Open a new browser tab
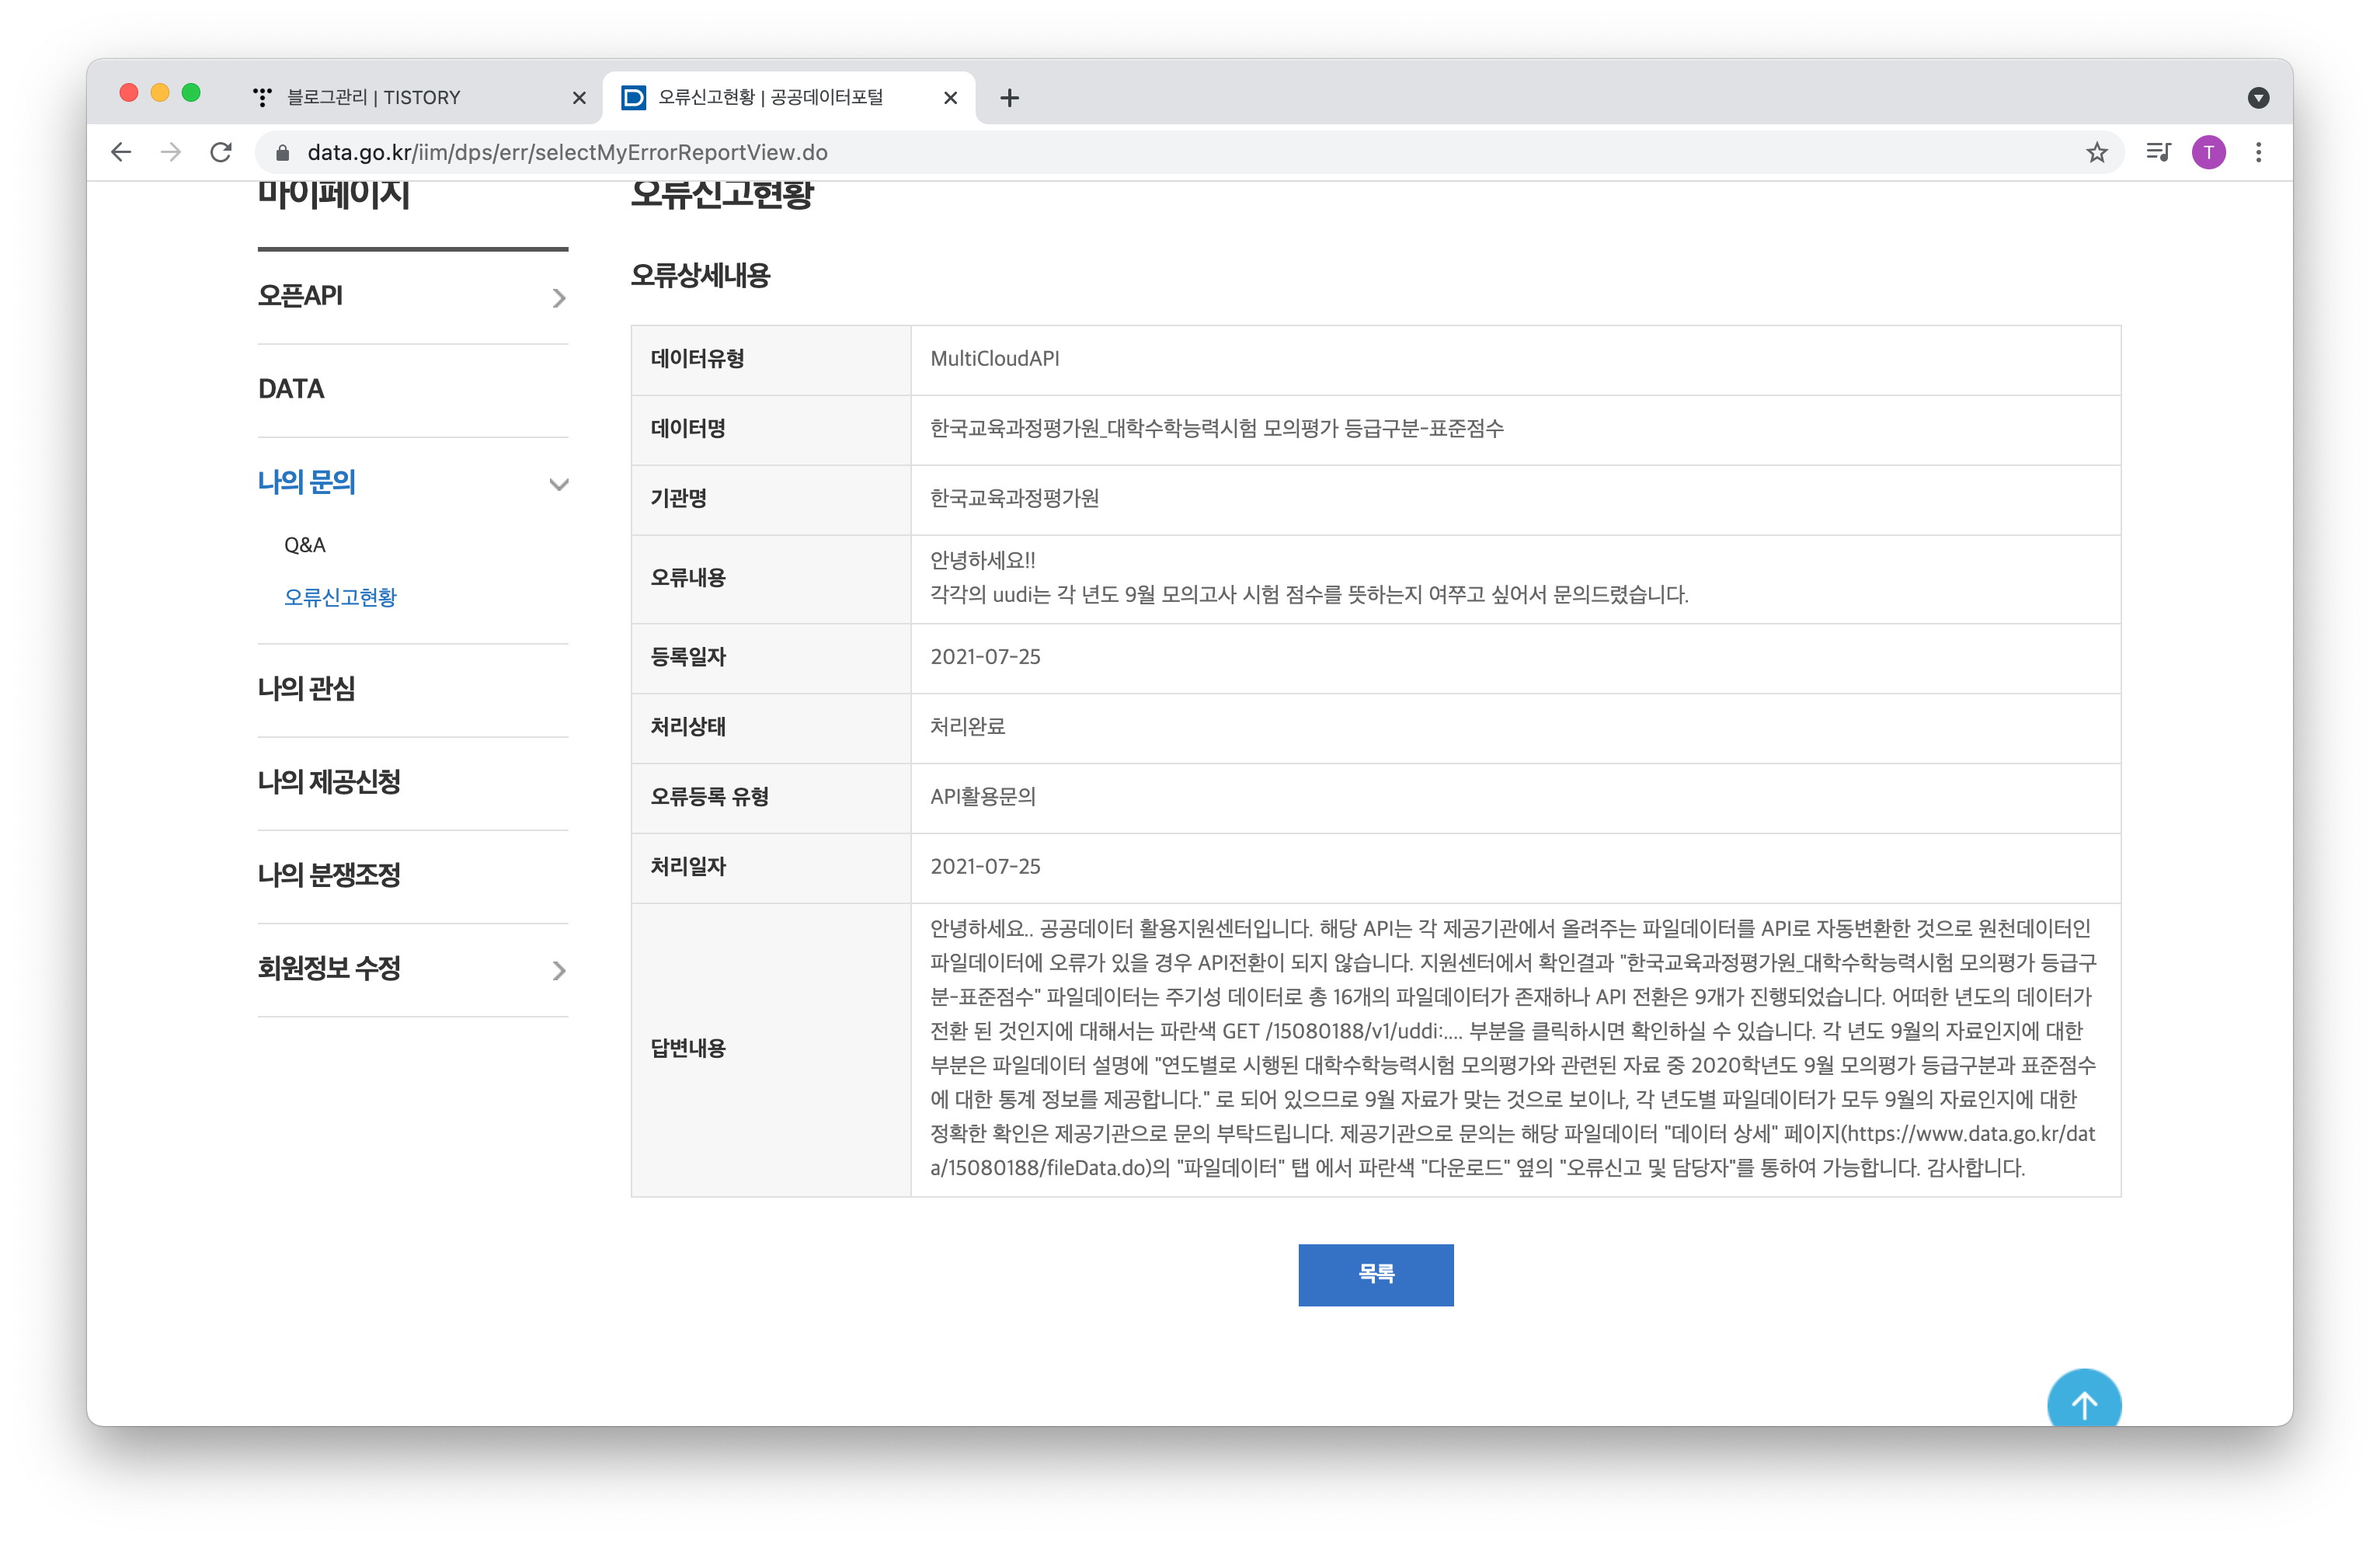This screenshot has width=2380, height=1541. (1009, 98)
